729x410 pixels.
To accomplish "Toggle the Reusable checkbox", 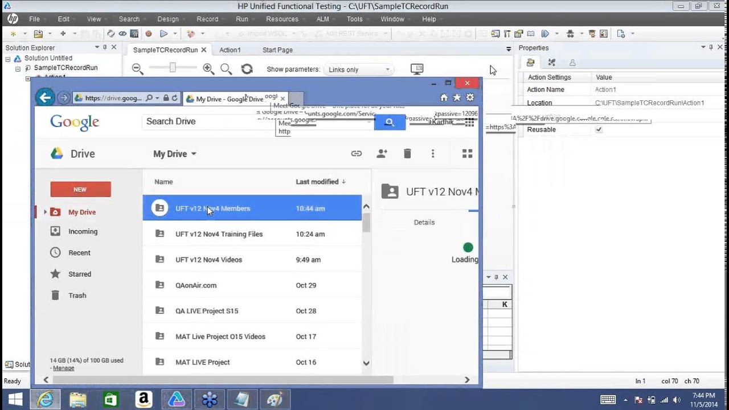I will pyautogui.click(x=599, y=130).
